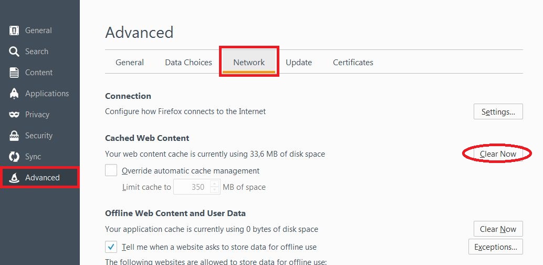Click the Privacy mask icon in sidebar
Viewport: 543px width, 265px height.
point(14,115)
